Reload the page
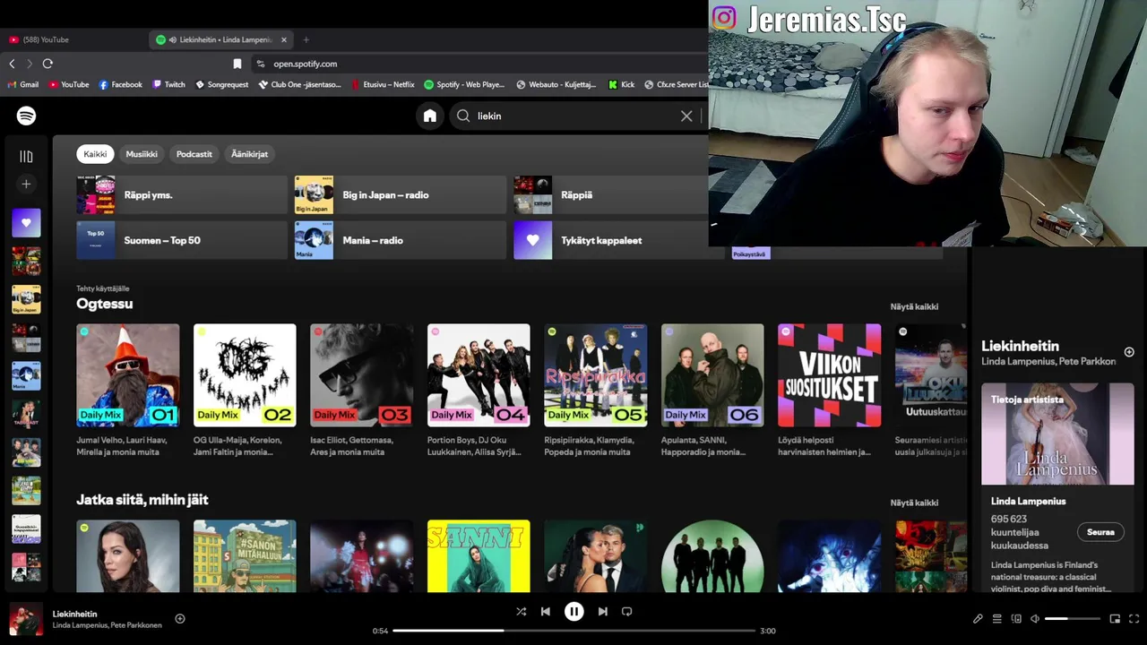Viewport: 1147px width, 645px height. [47, 64]
